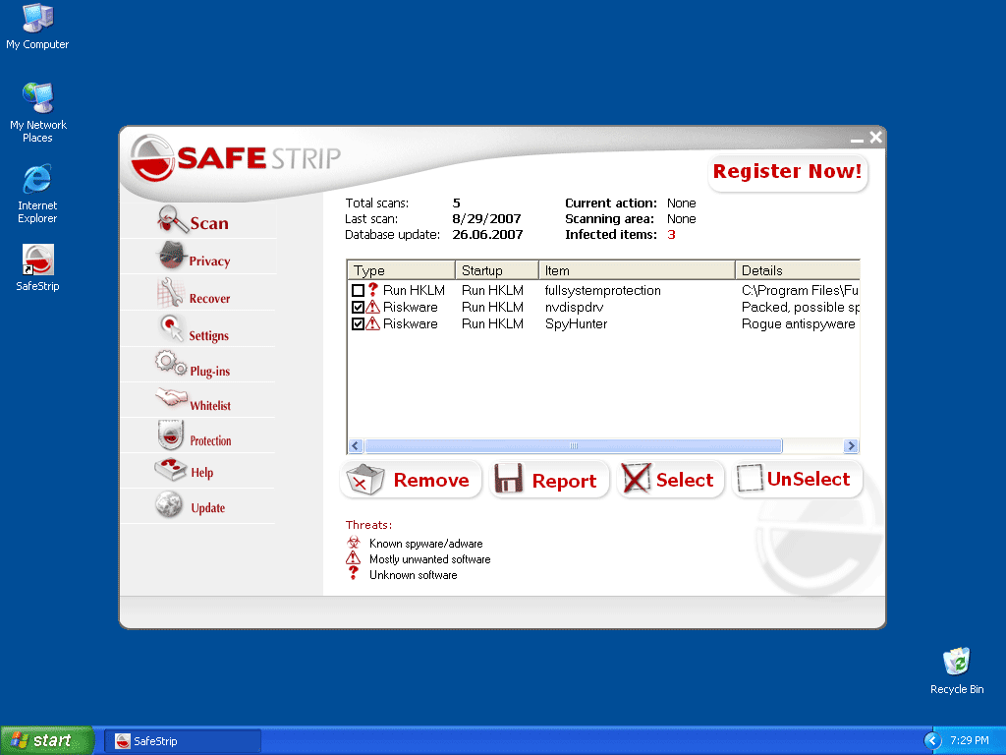Click the Update globe icon
Viewport: 1006px width, 755px height.
pyautogui.click(x=169, y=506)
